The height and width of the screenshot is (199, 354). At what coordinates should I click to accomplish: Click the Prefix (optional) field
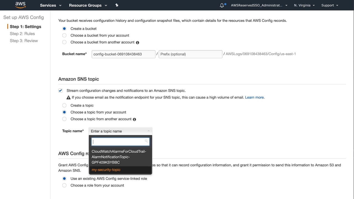click(190, 54)
